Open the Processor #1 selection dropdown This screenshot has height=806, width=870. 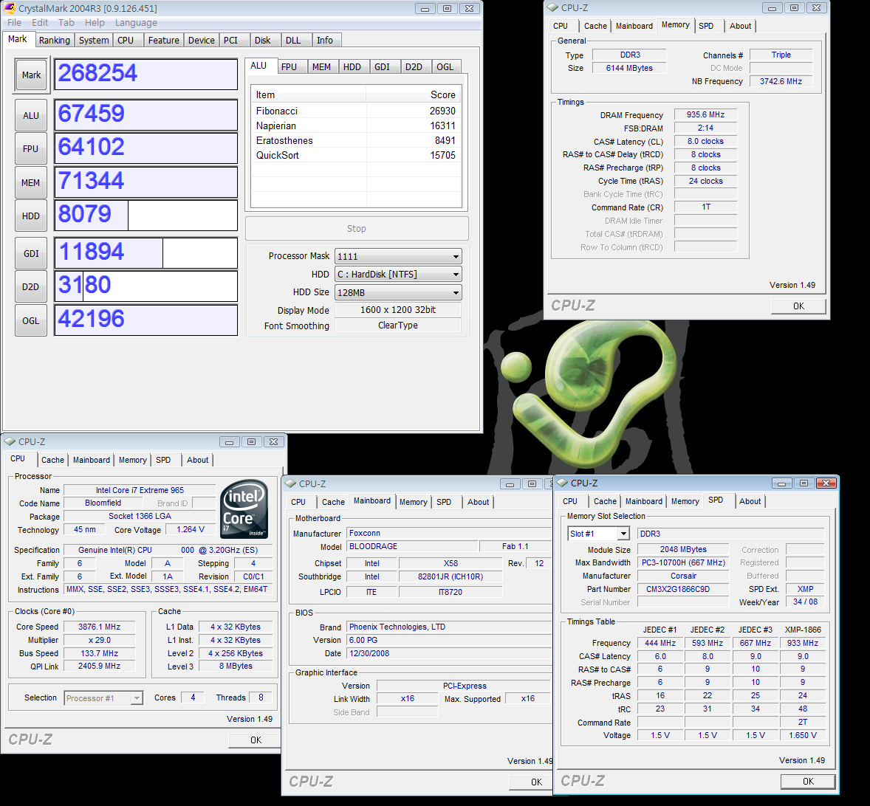click(137, 698)
